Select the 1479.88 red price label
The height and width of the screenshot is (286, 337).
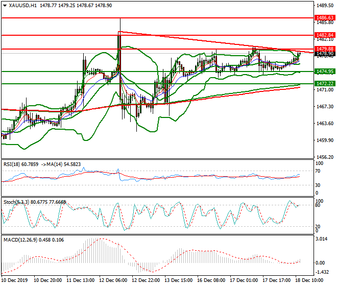coord(325,49)
